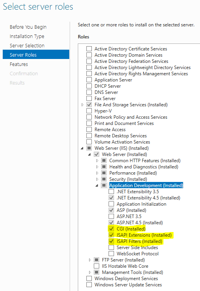Screen dimensions: 200x291
Task: Expand Health and Diagnostics node
Action: [x=97, y=167]
